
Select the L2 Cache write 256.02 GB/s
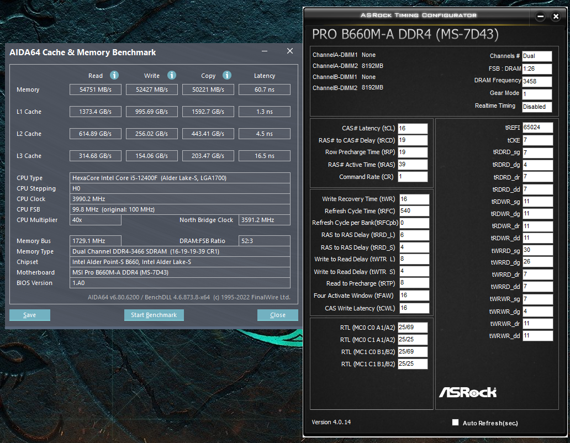pos(152,134)
